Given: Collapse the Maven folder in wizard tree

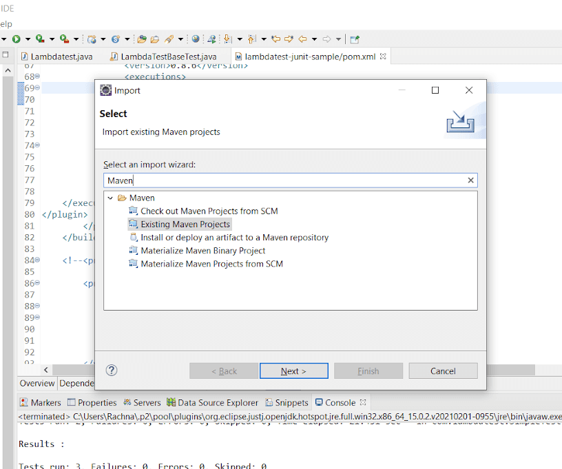Looking at the screenshot, I should coord(110,198).
